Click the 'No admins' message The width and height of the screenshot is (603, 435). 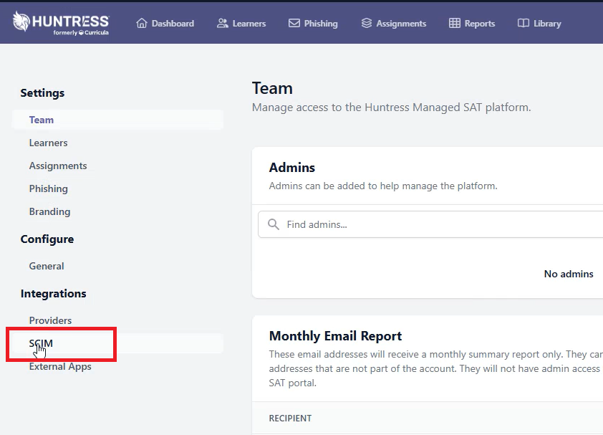[569, 274]
